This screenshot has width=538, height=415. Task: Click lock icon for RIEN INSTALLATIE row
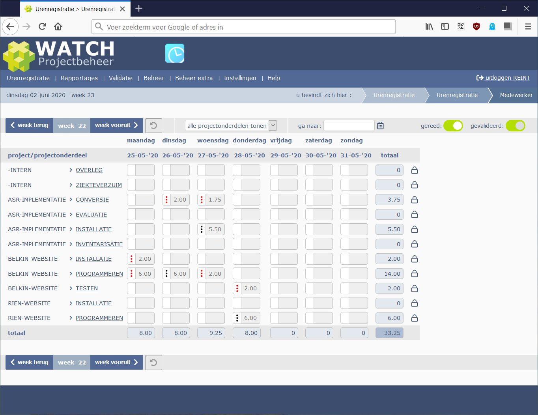pyautogui.click(x=415, y=303)
